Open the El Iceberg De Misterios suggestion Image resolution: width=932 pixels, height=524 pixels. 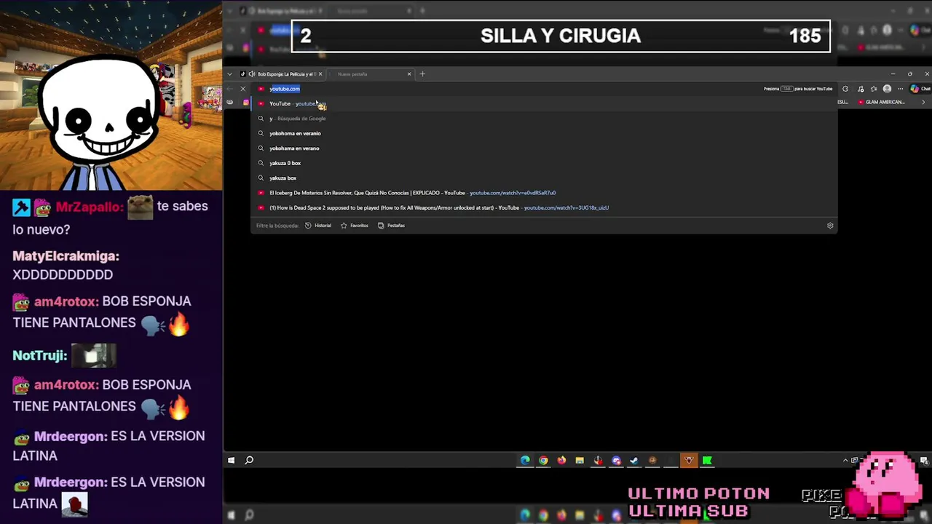tap(544, 193)
